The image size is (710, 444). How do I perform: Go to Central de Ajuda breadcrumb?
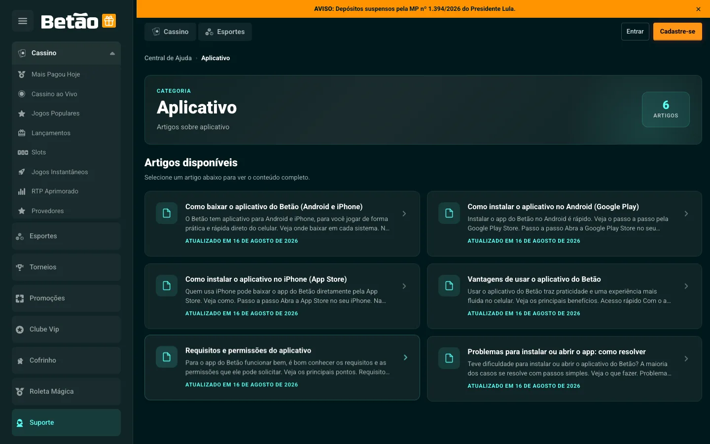[168, 58]
